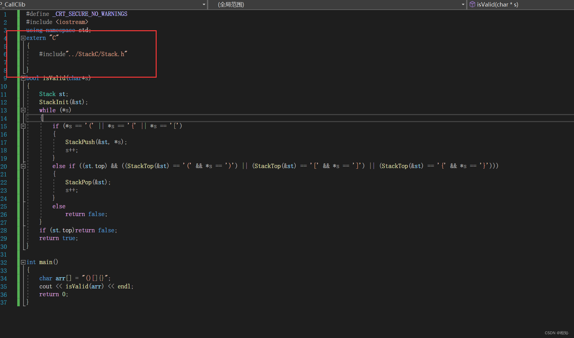Collapse the extern "C" block
574x338 pixels.
click(23, 38)
